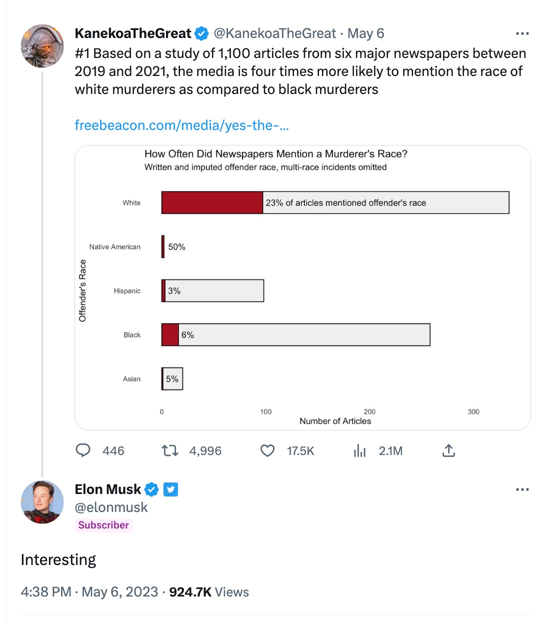Click KanekoaTheGreat's blue verified checkmark

[x=201, y=33]
